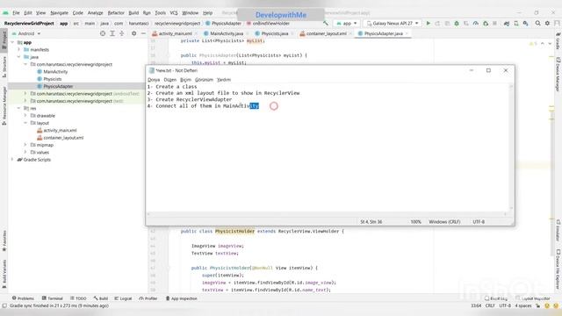This screenshot has height=316, width=562.
Task: Toggle Device File Explorer side tab
Action: (x=558, y=269)
